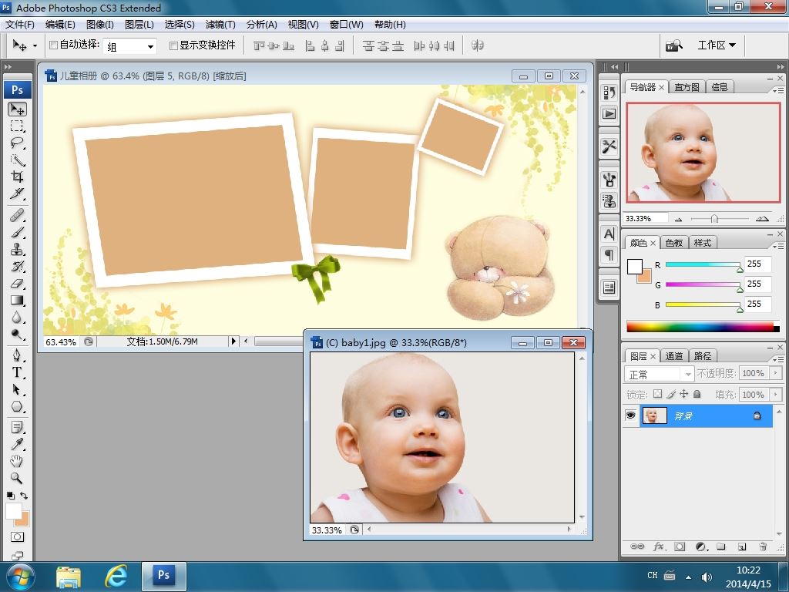Click the foreground color swatch in Color panel
The image size is (789, 592).
(x=635, y=267)
